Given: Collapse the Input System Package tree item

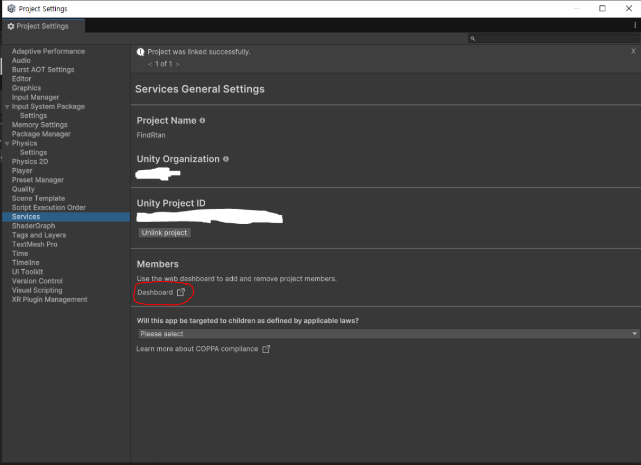Looking at the screenshot, I should pyautogui.click(x=7, y=107).
